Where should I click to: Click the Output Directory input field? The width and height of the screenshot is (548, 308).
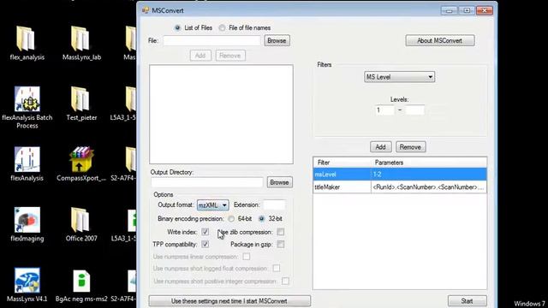pyautogui.click(x=207, y=182)
